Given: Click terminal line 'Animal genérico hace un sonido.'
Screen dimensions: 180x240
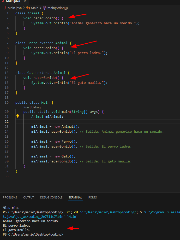Looking at the screenshot, I should coord(31,221).
